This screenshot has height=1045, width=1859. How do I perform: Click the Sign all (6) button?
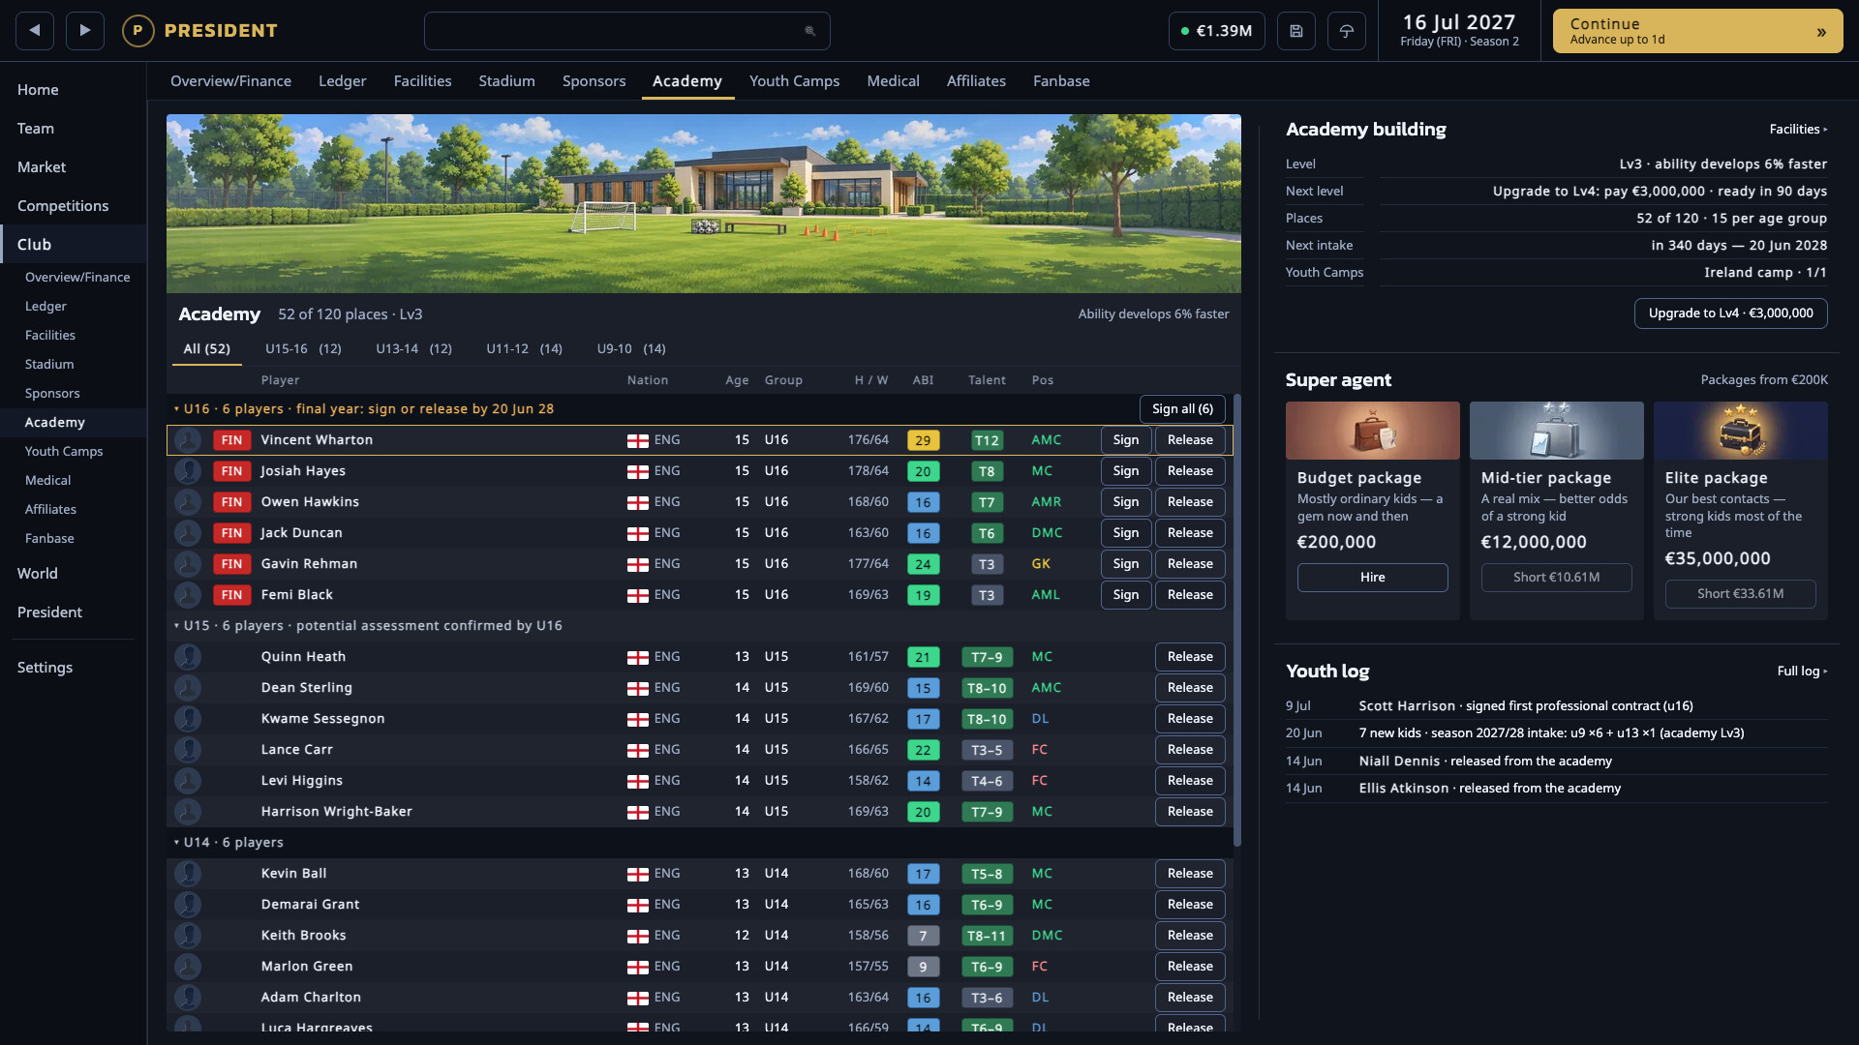pyautogui.click(x=1182, y=409)
